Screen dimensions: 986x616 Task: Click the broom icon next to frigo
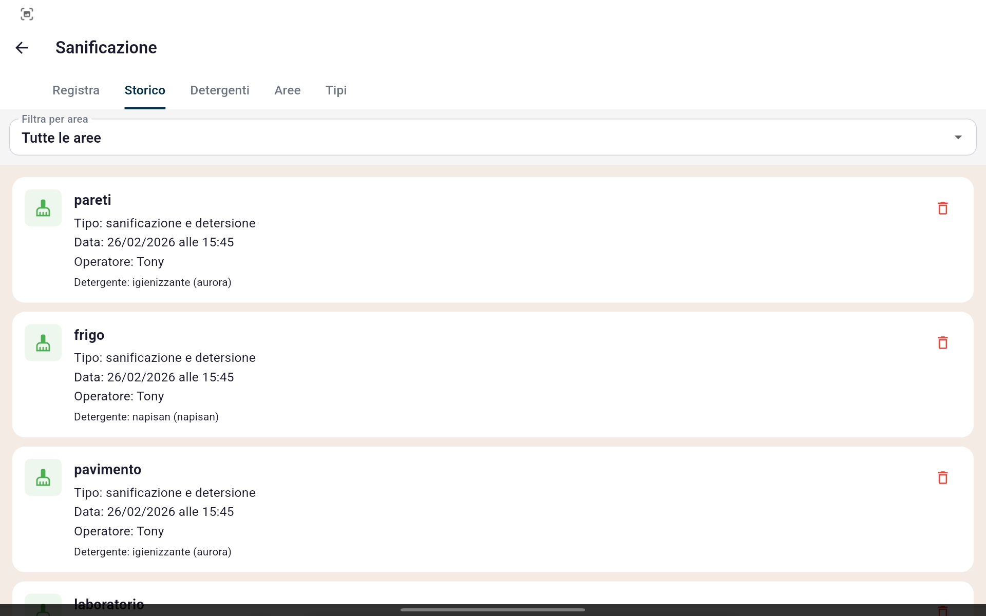(x=43, y=342)
